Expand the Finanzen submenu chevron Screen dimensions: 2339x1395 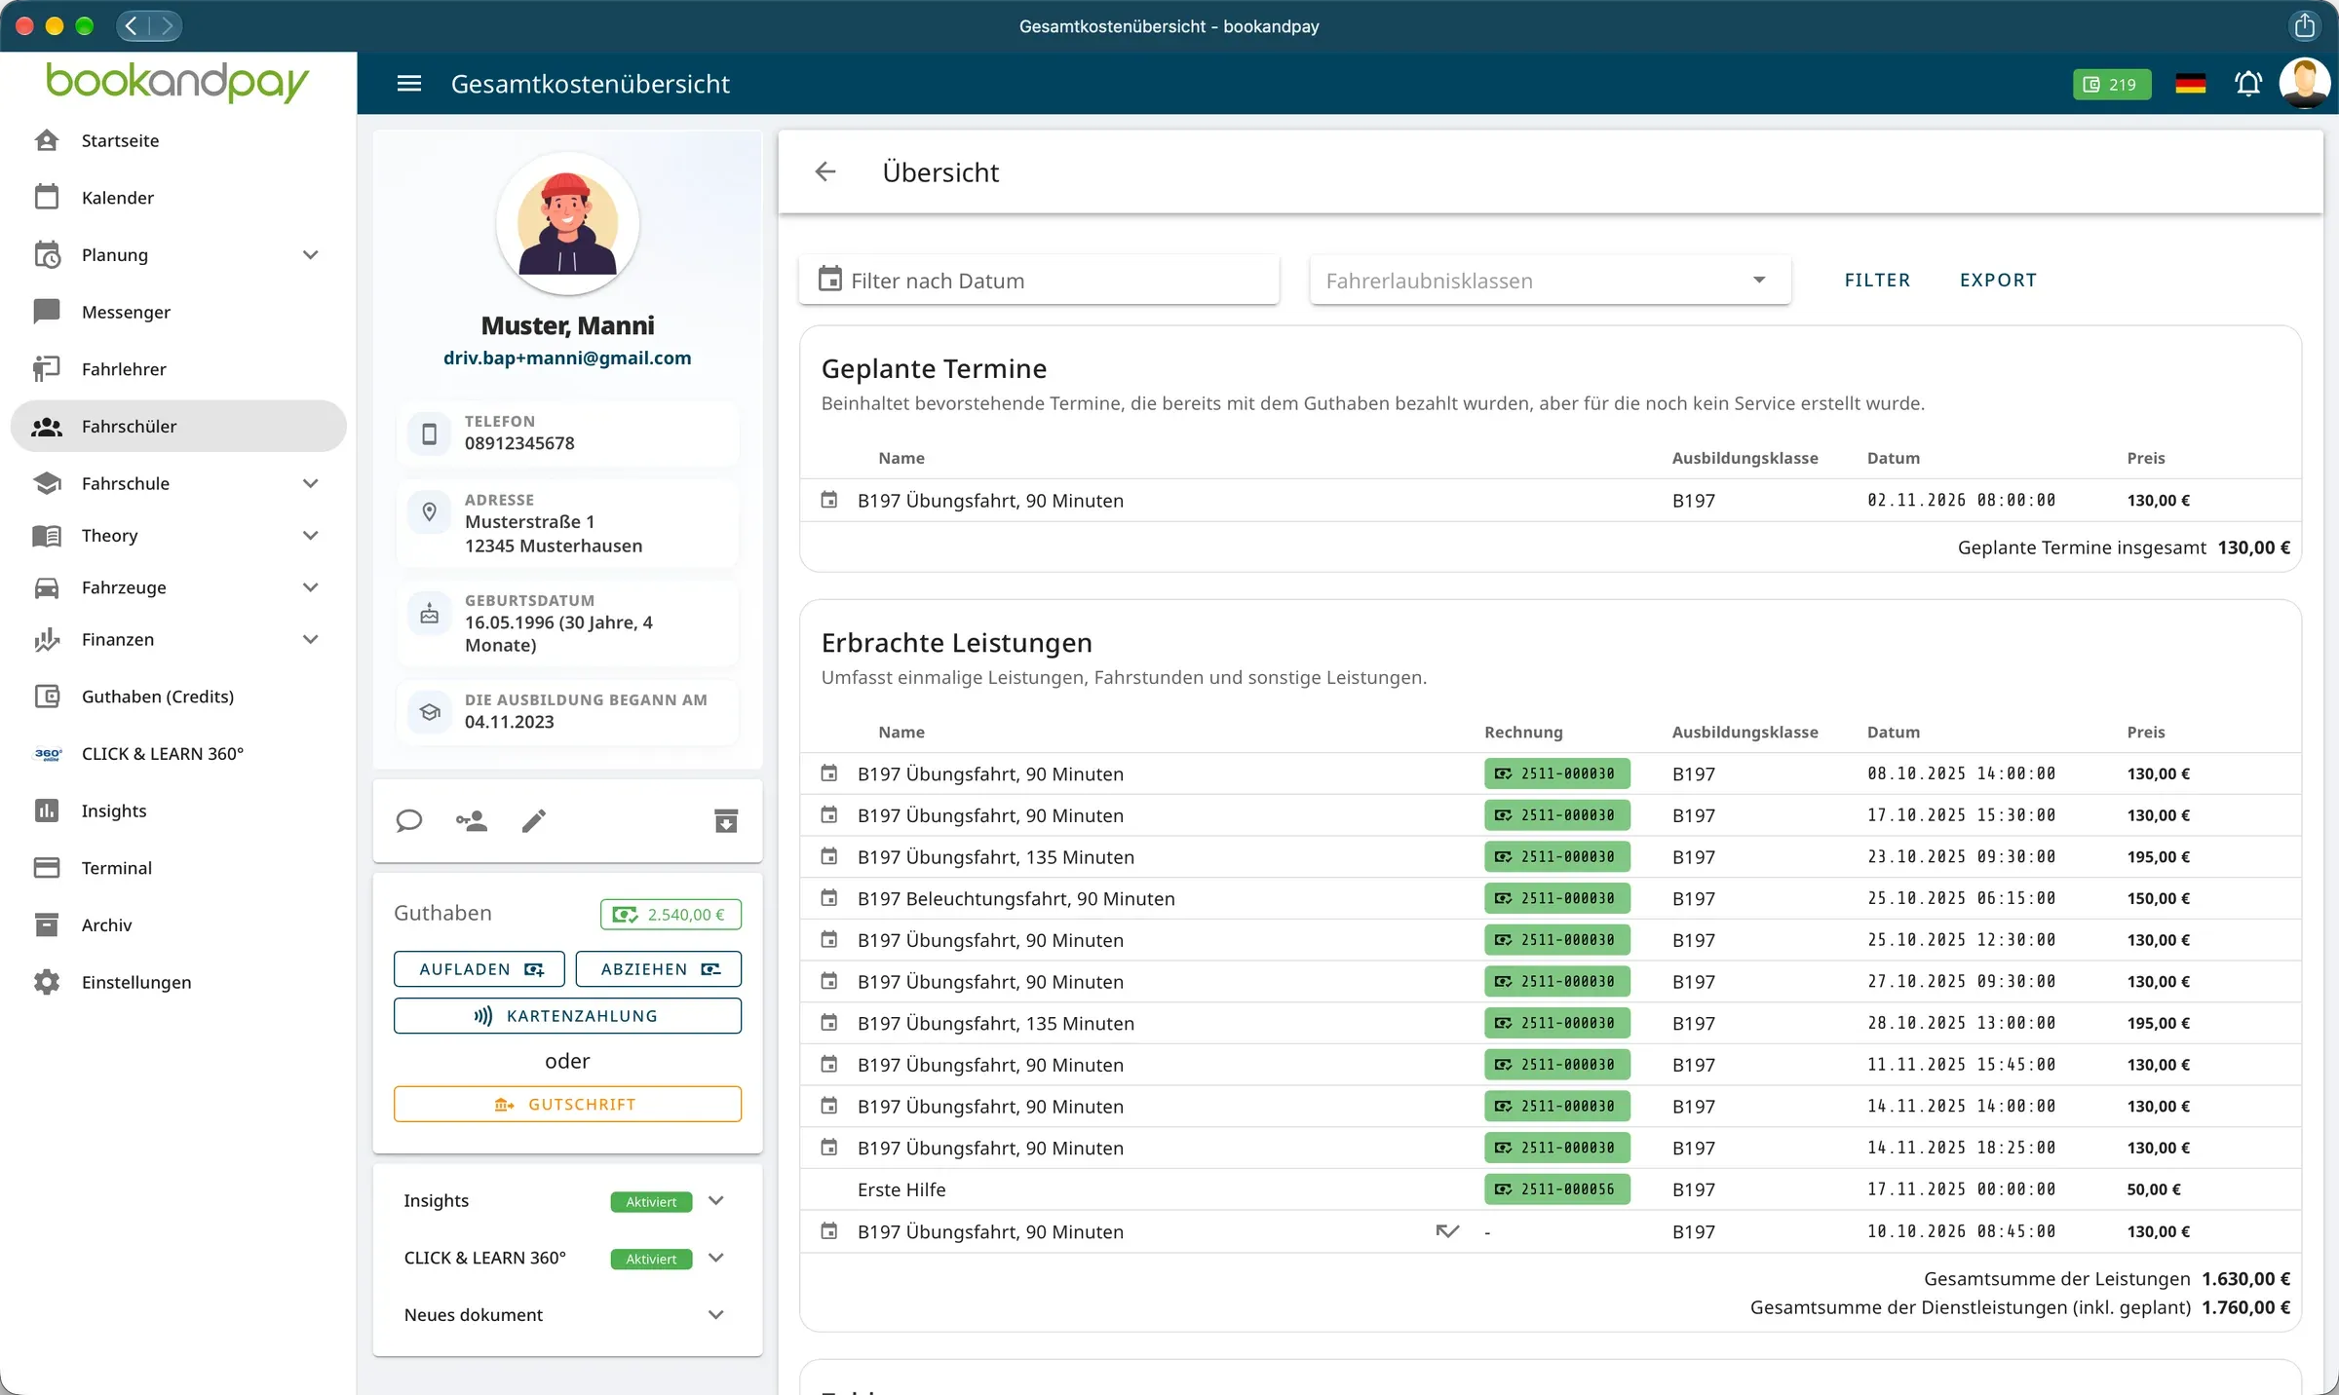click(x=311, y=639)
